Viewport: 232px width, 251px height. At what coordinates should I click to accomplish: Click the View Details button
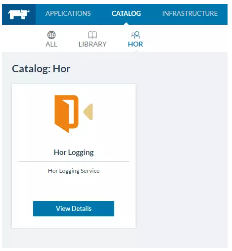coord(74,208)
